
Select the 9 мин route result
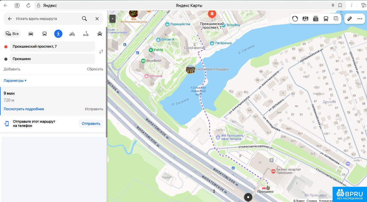point(53,101)
